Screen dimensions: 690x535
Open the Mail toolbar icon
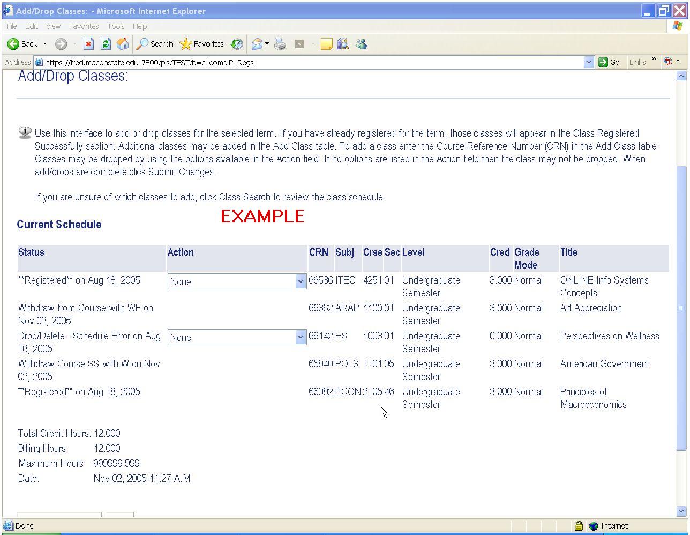point(257,44)
